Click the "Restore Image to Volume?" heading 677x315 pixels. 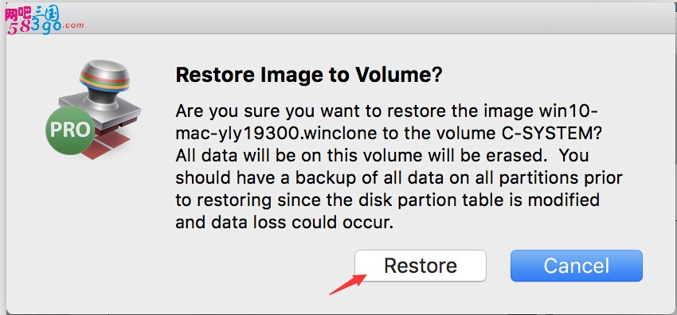(x=309, y=76)
